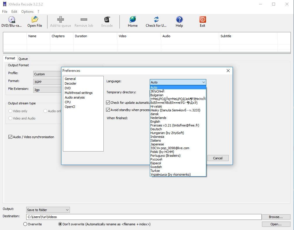Open the Options menu
This screenshot has width=294, height=230.
[27, 11]
